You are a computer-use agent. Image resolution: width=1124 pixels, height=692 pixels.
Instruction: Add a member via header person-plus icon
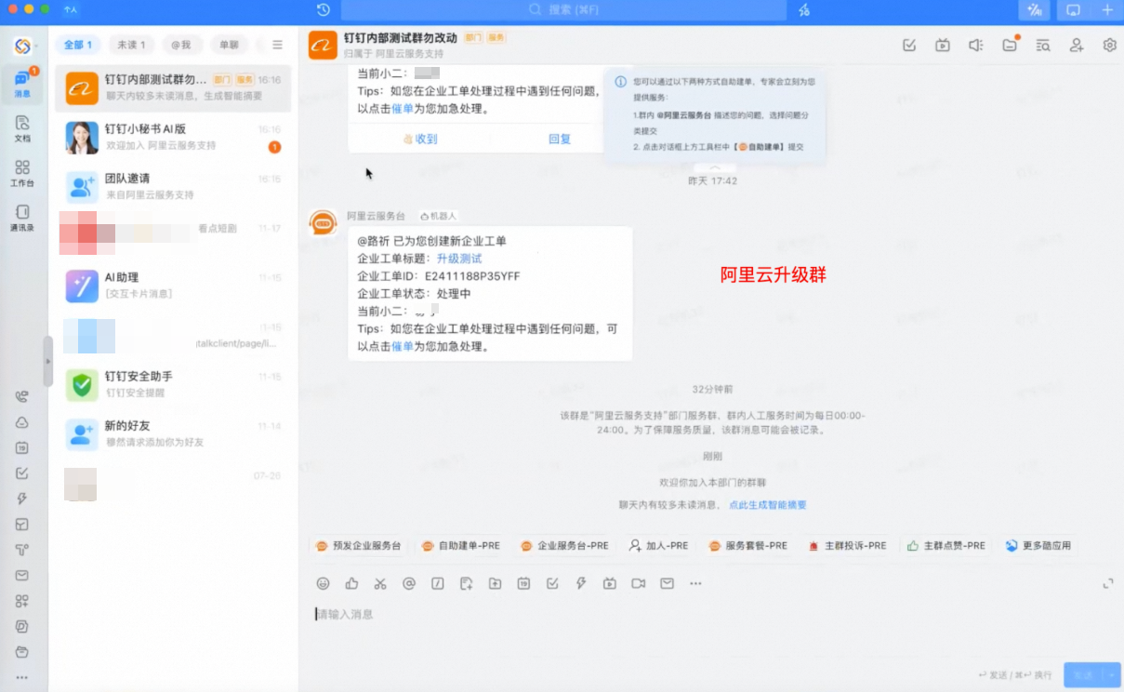pyautogui.click(x=1077, y=45)
